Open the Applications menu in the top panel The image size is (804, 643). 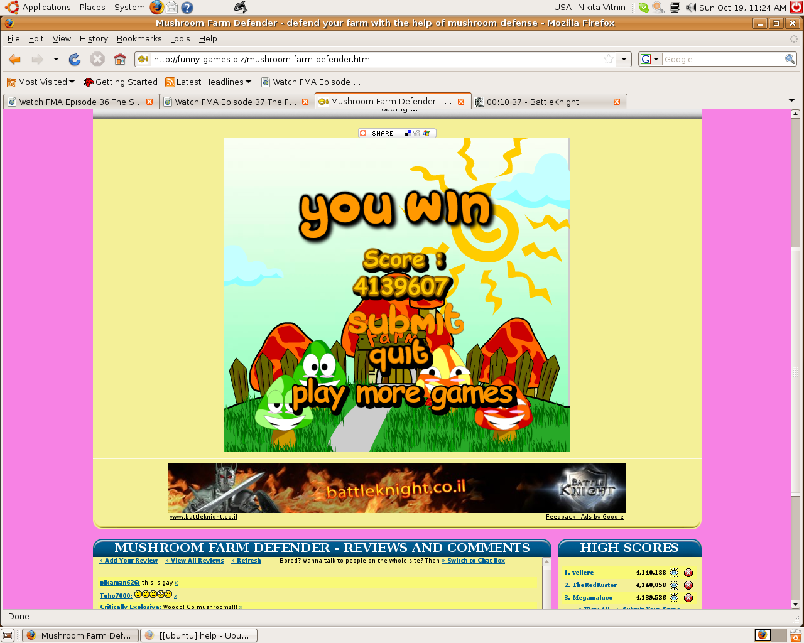tap(46, 8)
